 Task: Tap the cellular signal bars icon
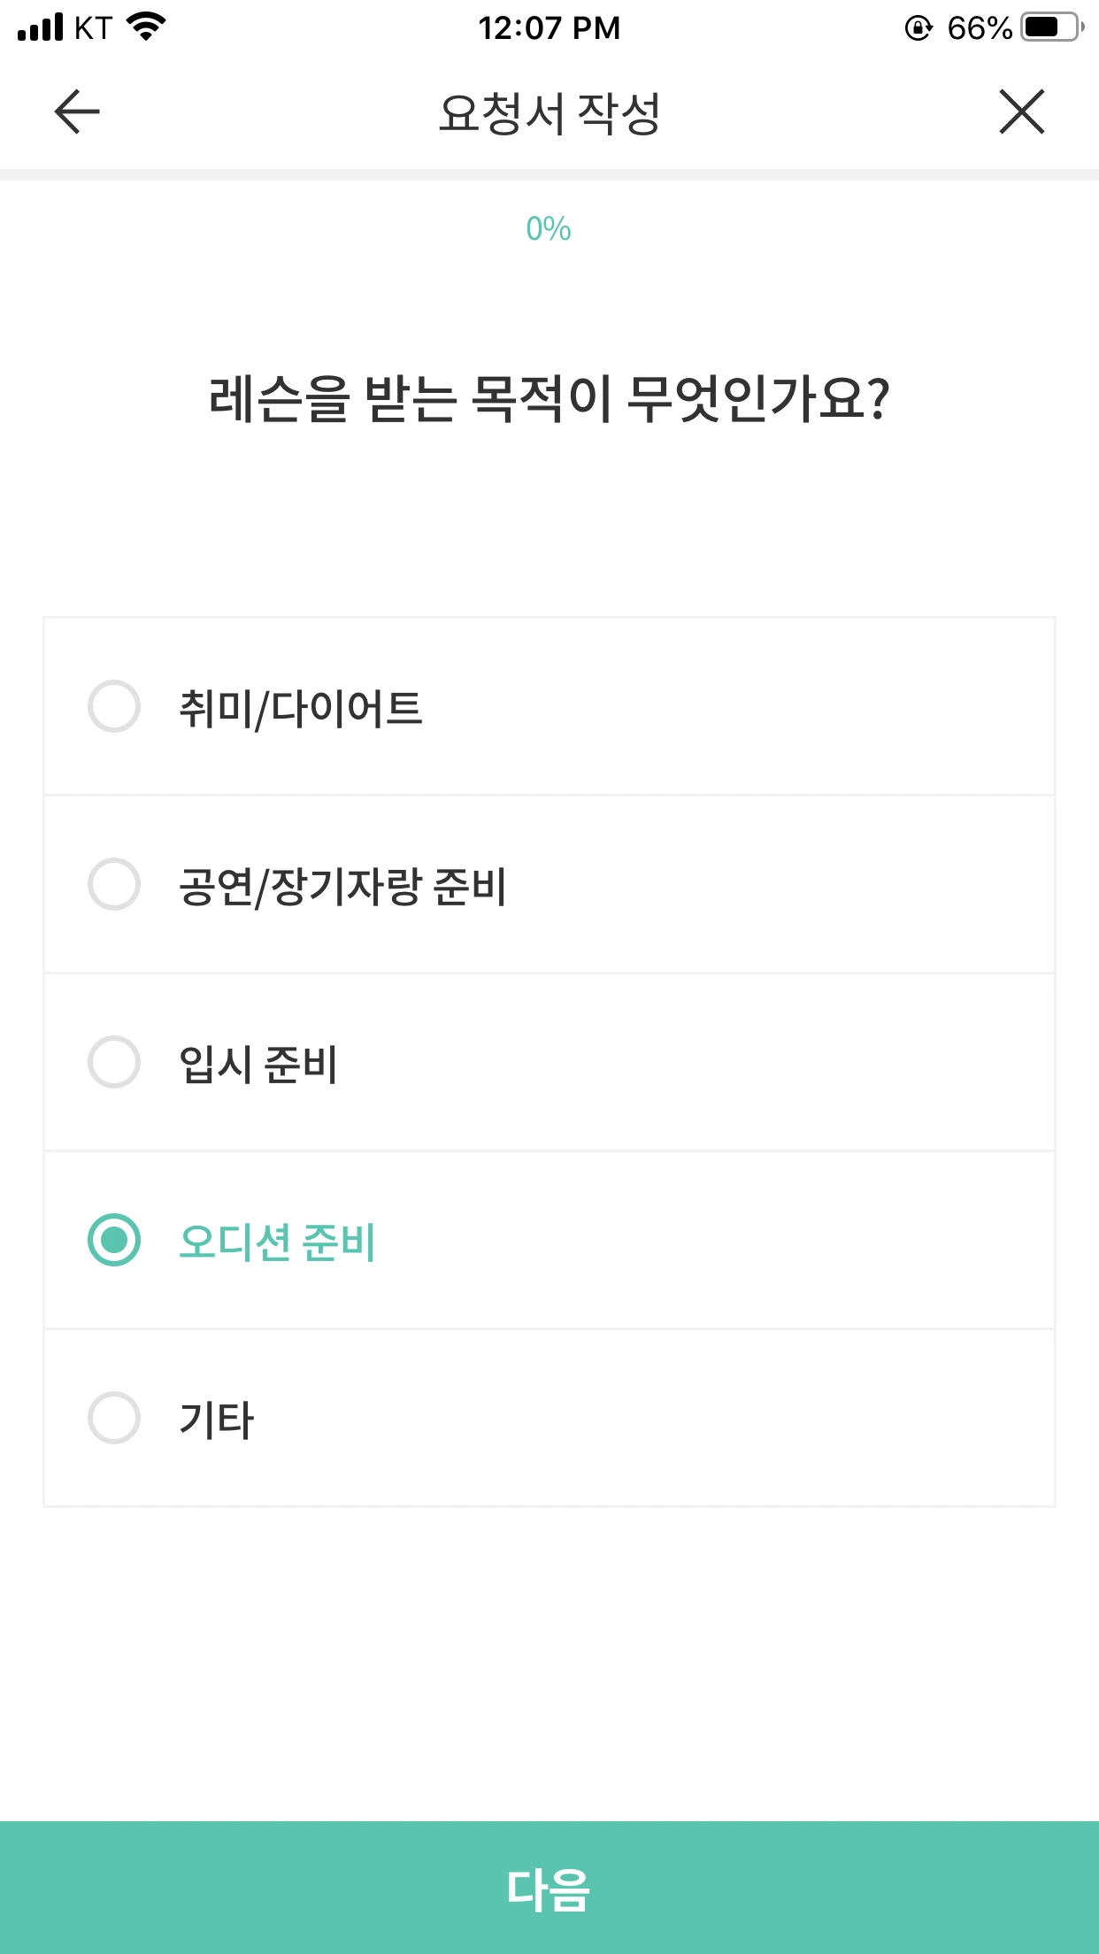41,27
